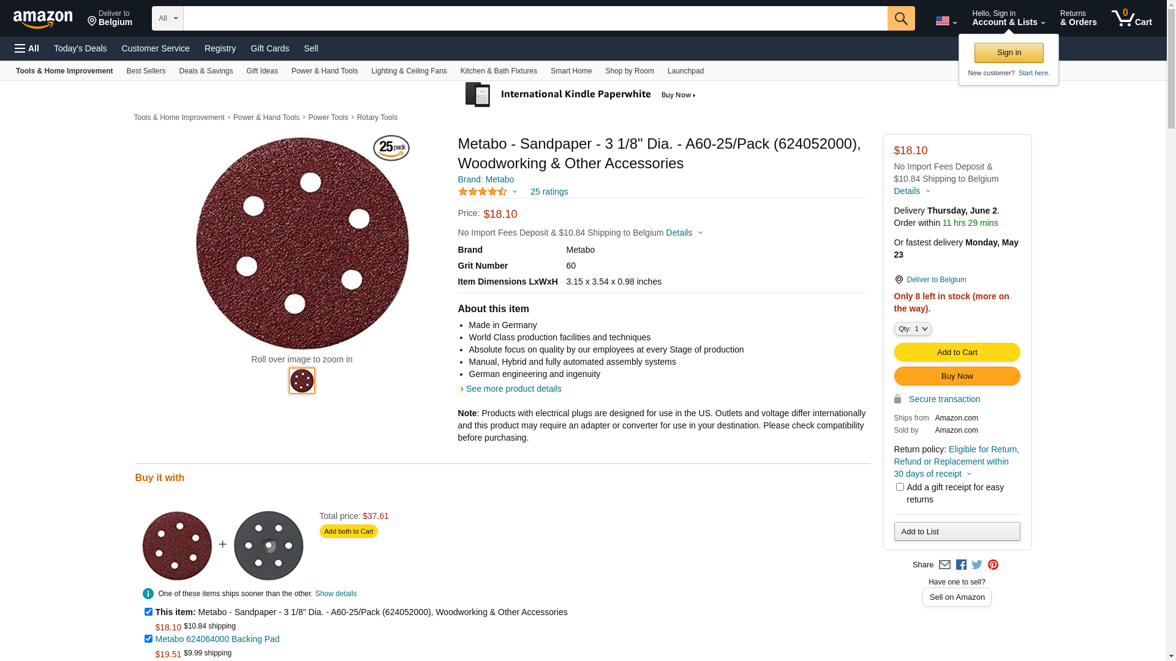Screen dimensions: 1176x661
Task: Focus the Amazon search input field
Action: point(535,18)
